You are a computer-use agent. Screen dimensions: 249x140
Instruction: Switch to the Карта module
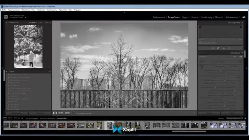tap(185, 17)
